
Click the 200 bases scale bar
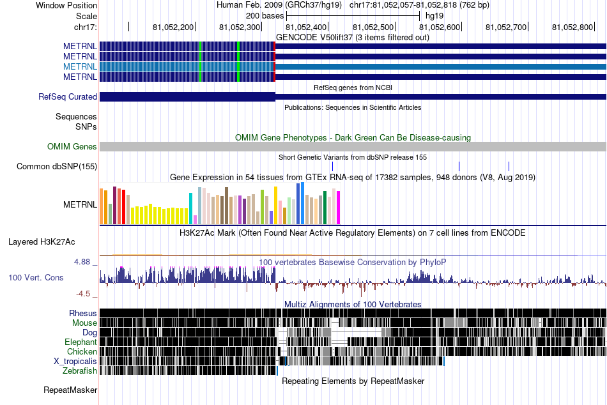click(x=353, y=16)
